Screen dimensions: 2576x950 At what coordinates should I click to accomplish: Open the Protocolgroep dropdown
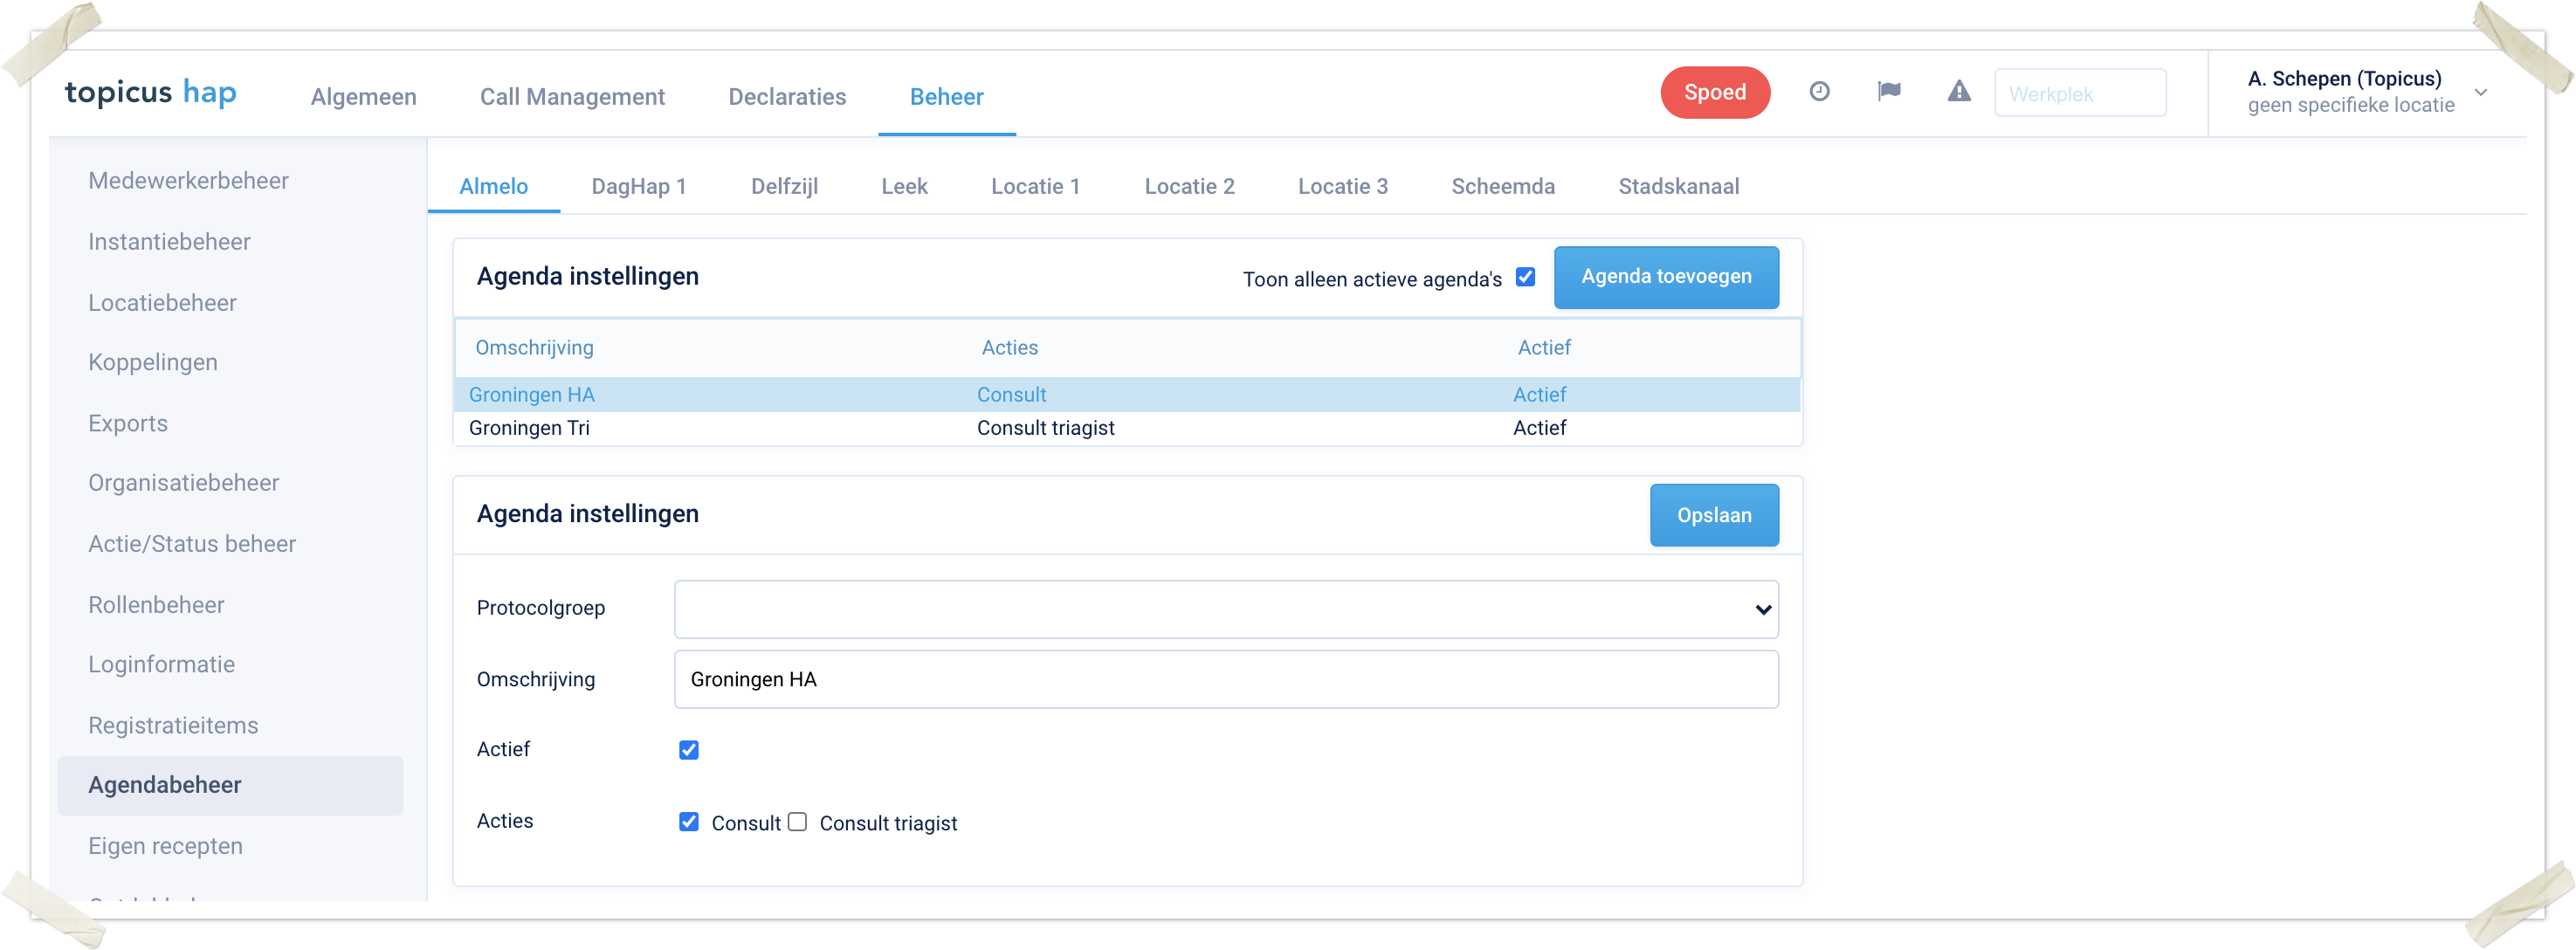1225,609
